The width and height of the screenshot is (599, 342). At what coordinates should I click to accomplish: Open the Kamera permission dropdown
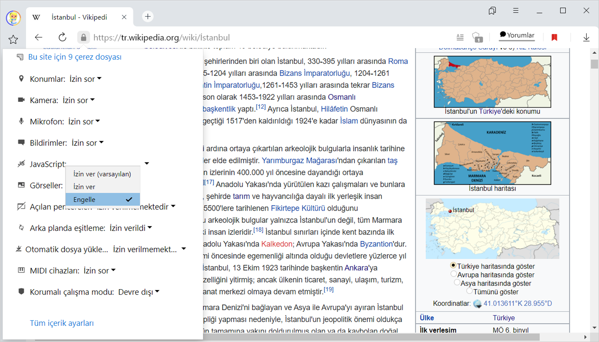(79, 100)
